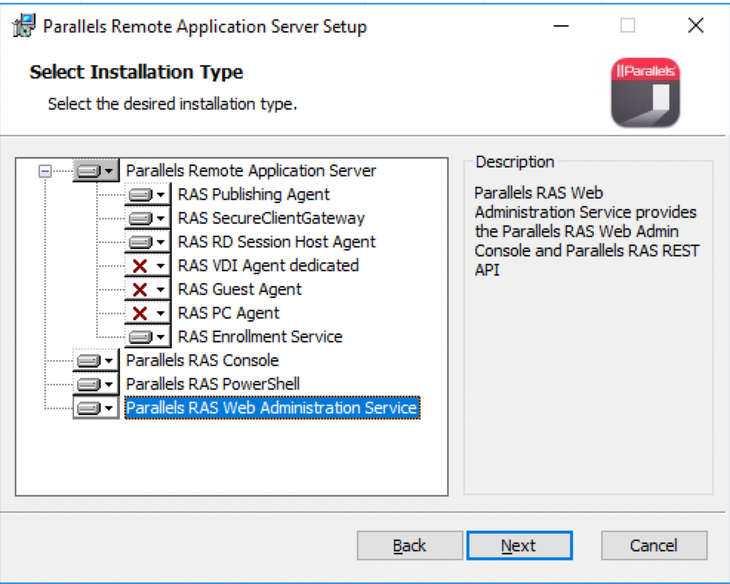Click the installer icon in title bar
730x584 pixels.
(24, 26)
